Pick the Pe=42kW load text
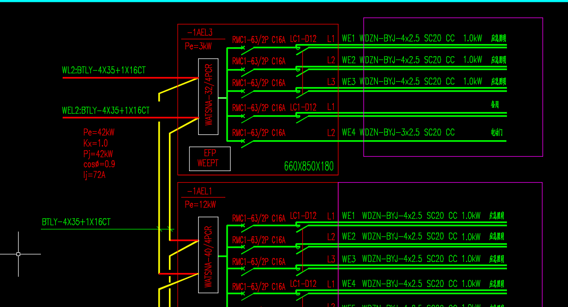The image size is (568, 307). (x=99, y=132)
